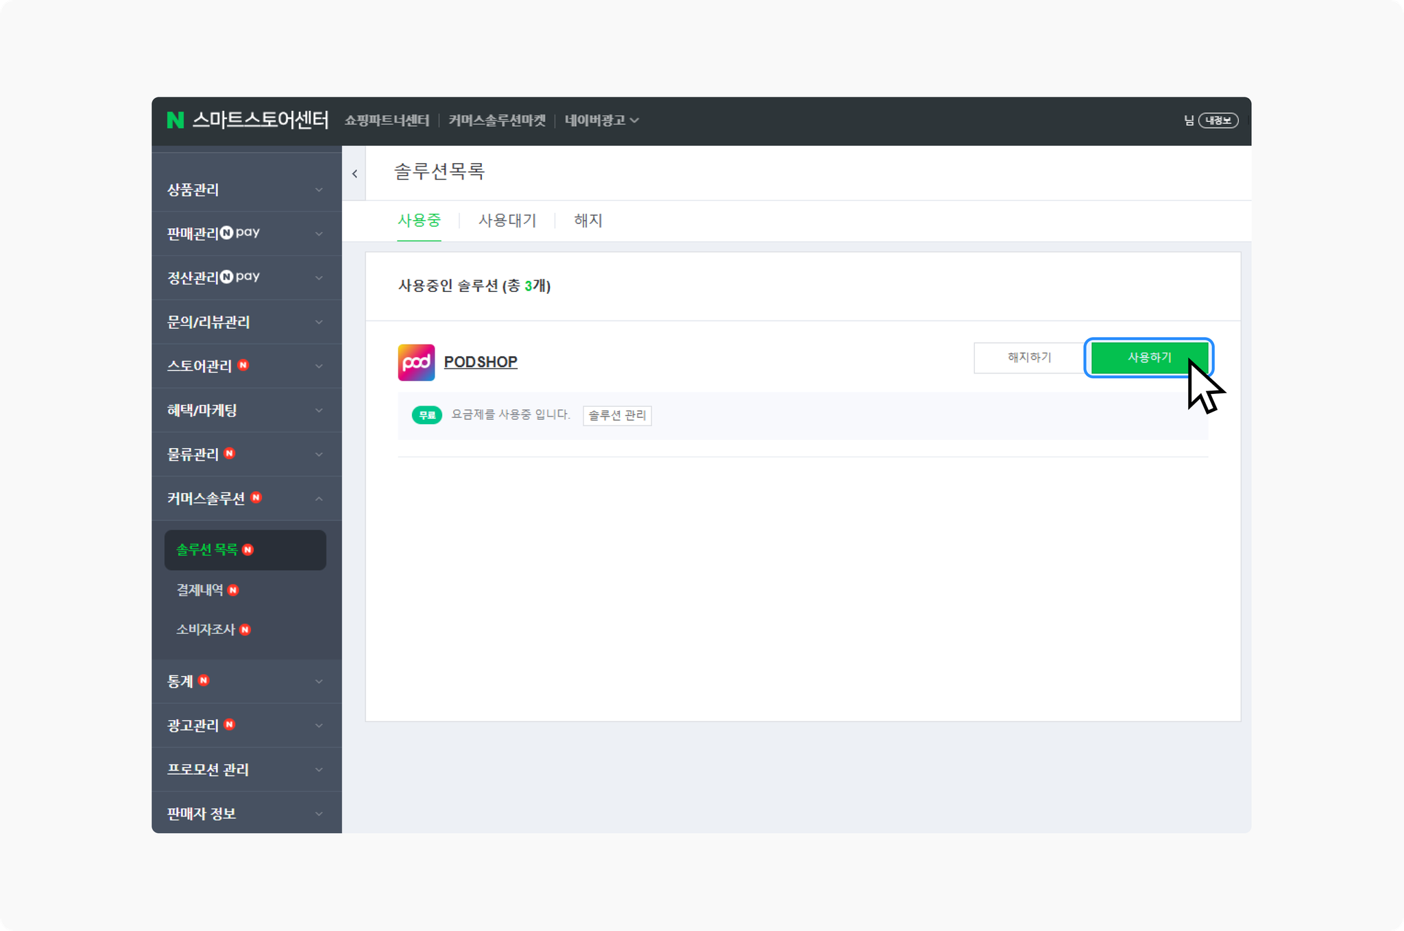Image resolution: width=1404 pixels, height=931 pixels.
Task: Click N badge beside 솔루션 목록
Action: point(248,549)
